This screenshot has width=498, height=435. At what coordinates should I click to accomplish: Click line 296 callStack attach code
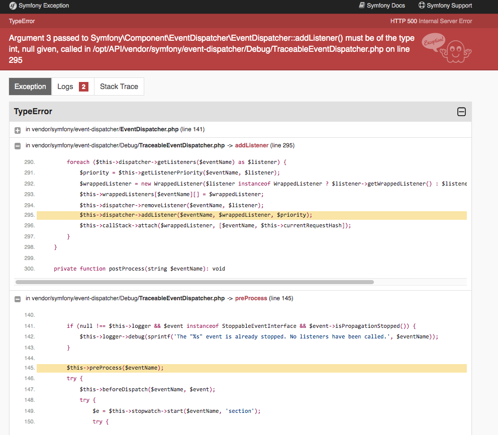pos(216,225)
